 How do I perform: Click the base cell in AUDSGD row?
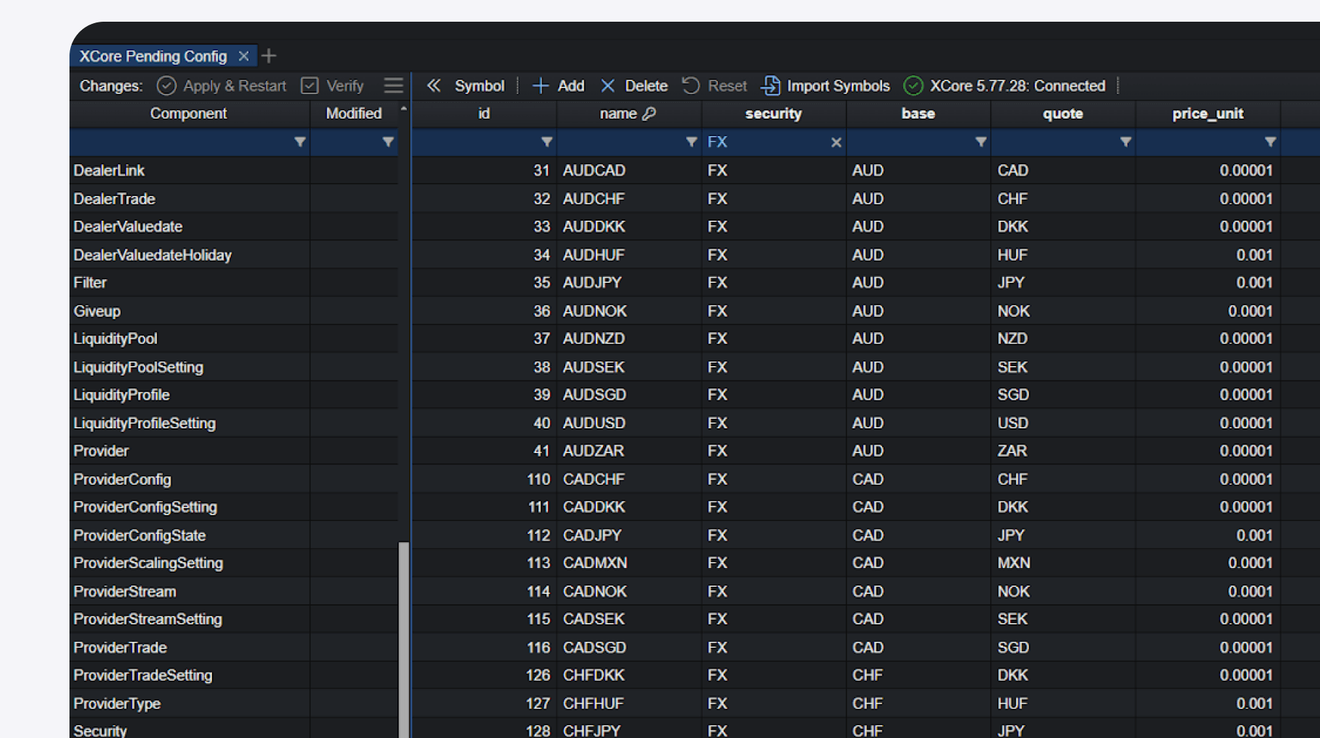pos(918,396)
